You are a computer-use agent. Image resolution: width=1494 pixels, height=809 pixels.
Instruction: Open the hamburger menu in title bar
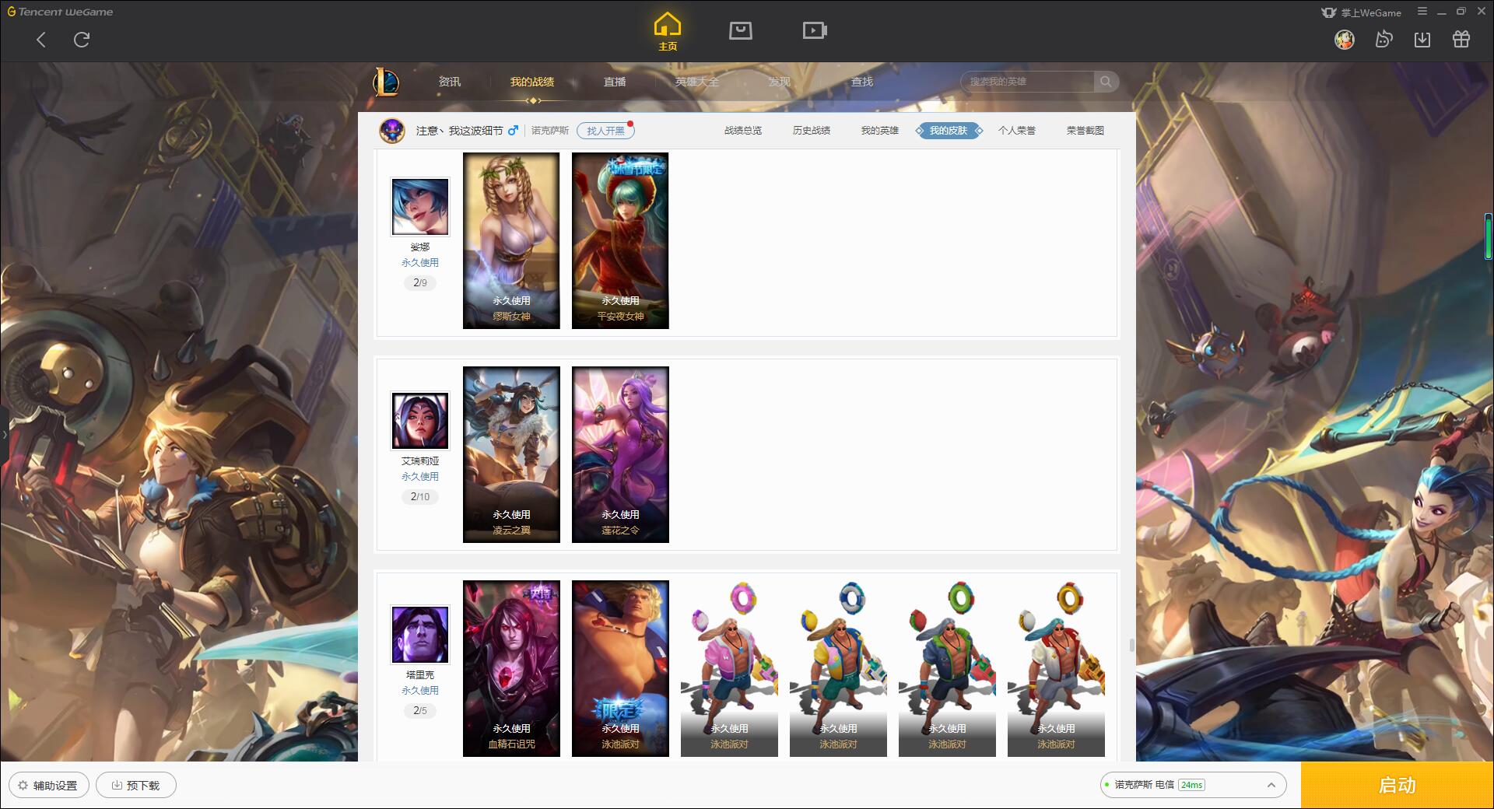click(x=1422, y=12)
